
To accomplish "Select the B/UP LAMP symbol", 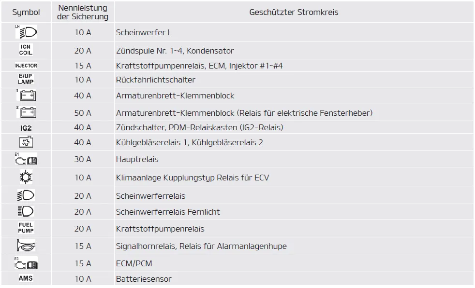I will [26, 79].
